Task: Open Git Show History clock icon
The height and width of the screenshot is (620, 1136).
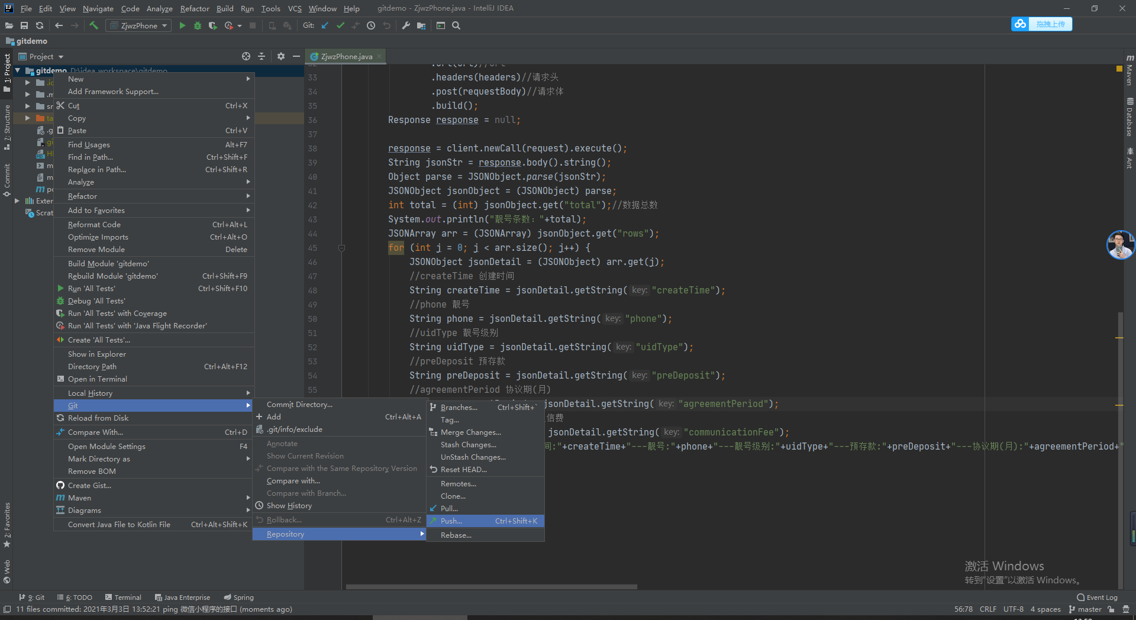Action: pyautogui.click(x=371, y=25)
